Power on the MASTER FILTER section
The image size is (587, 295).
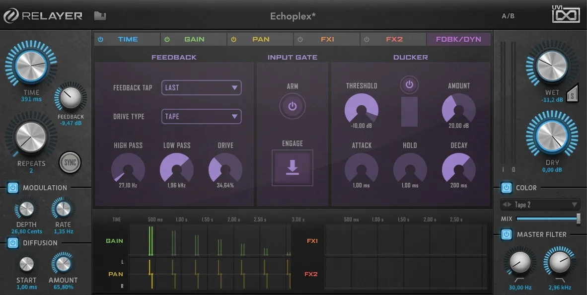click(507, 234)
